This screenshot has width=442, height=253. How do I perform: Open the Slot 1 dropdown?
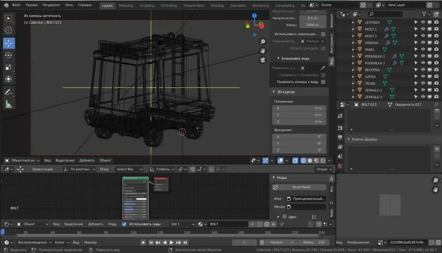pyautogui.click(x=182, y=224)
